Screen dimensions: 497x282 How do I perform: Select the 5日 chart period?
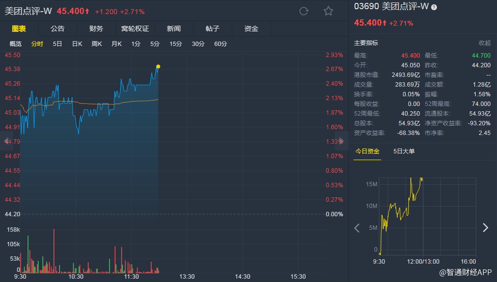coord(57,44)
